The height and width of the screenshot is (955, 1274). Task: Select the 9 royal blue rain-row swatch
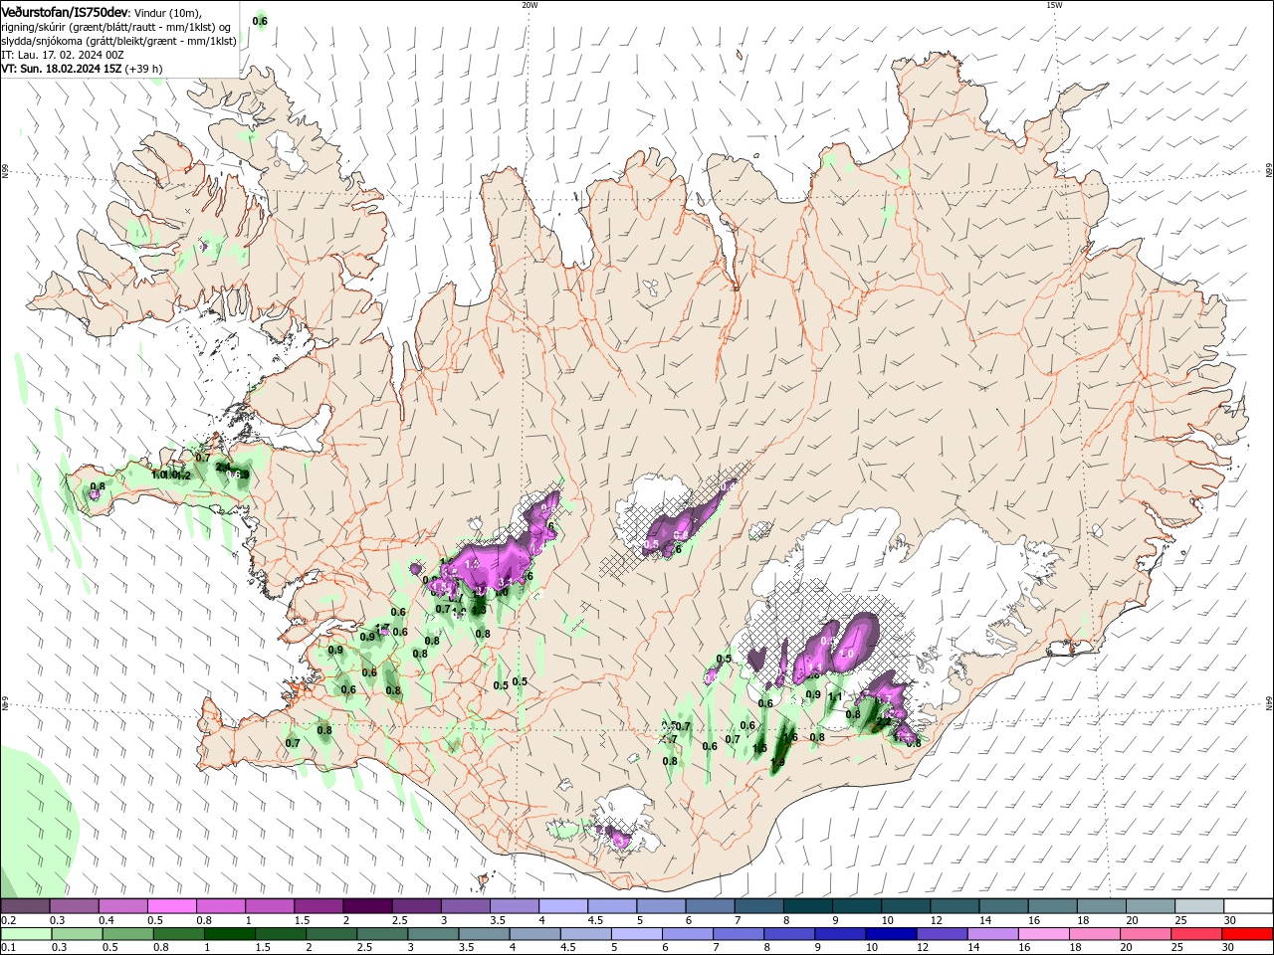click(x=841, y=934)
